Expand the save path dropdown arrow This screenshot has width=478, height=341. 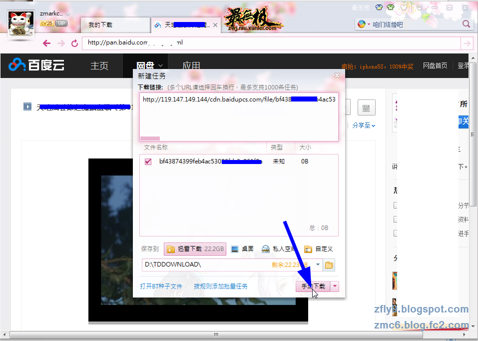click(318, 264)
